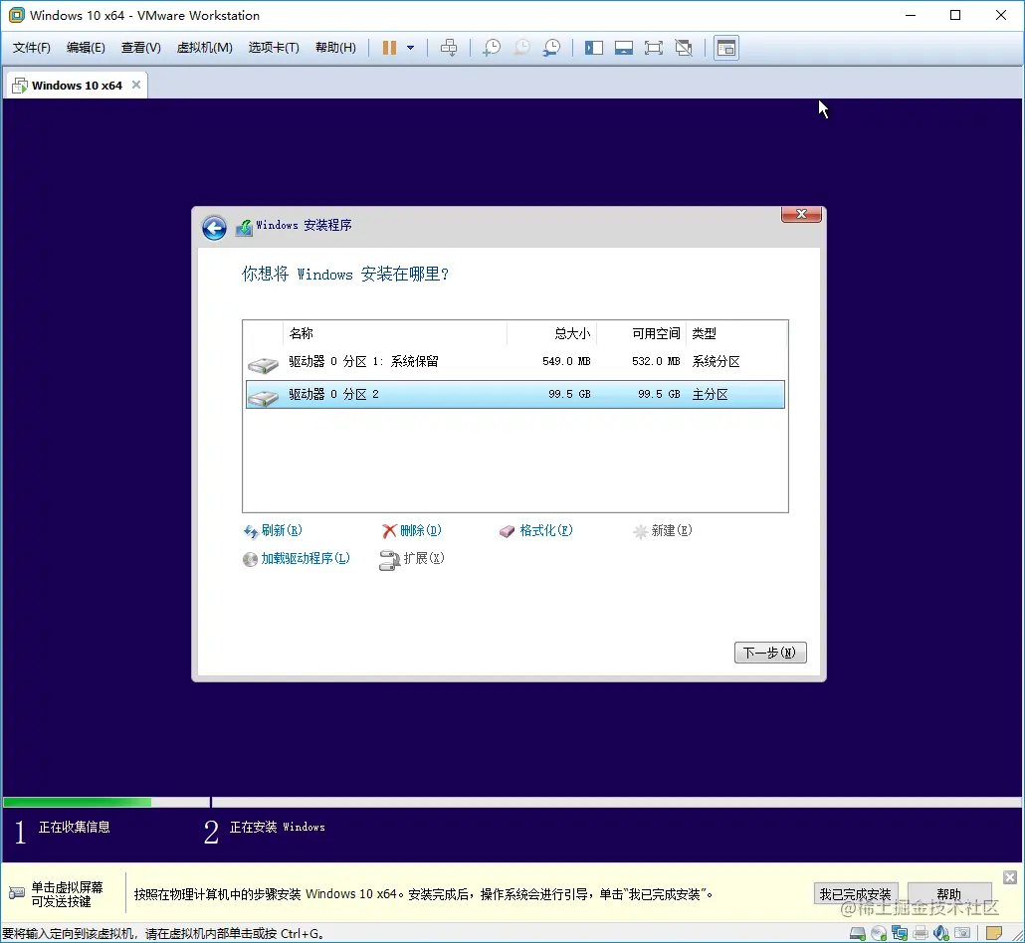Viewport: 1025px width, 943px height.
Task: Open the 选项卡(T) menu
Action: pyautogui.click(x=274, y=48)
